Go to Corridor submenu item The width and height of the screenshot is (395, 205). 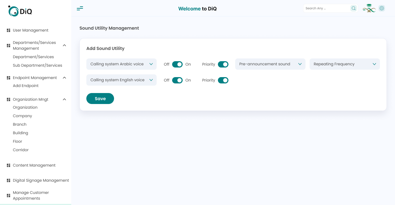21,150
